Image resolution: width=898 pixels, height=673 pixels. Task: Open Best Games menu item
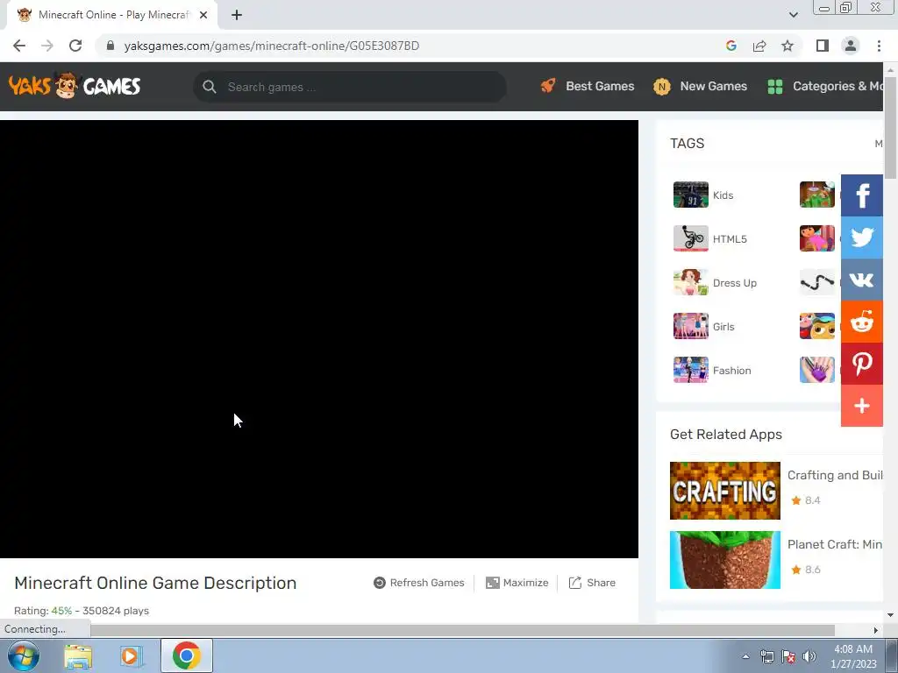pyautogui.click(x=588, y=87)
